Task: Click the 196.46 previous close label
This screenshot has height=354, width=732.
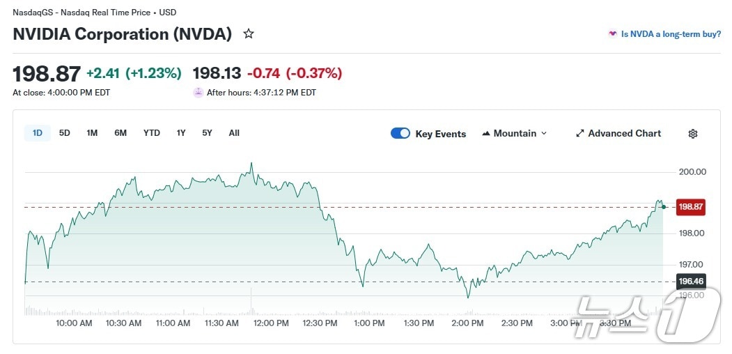Action: pos(691,282)
